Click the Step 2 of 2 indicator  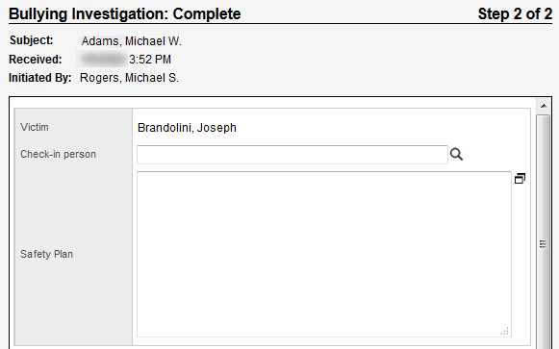click(515, 14)
